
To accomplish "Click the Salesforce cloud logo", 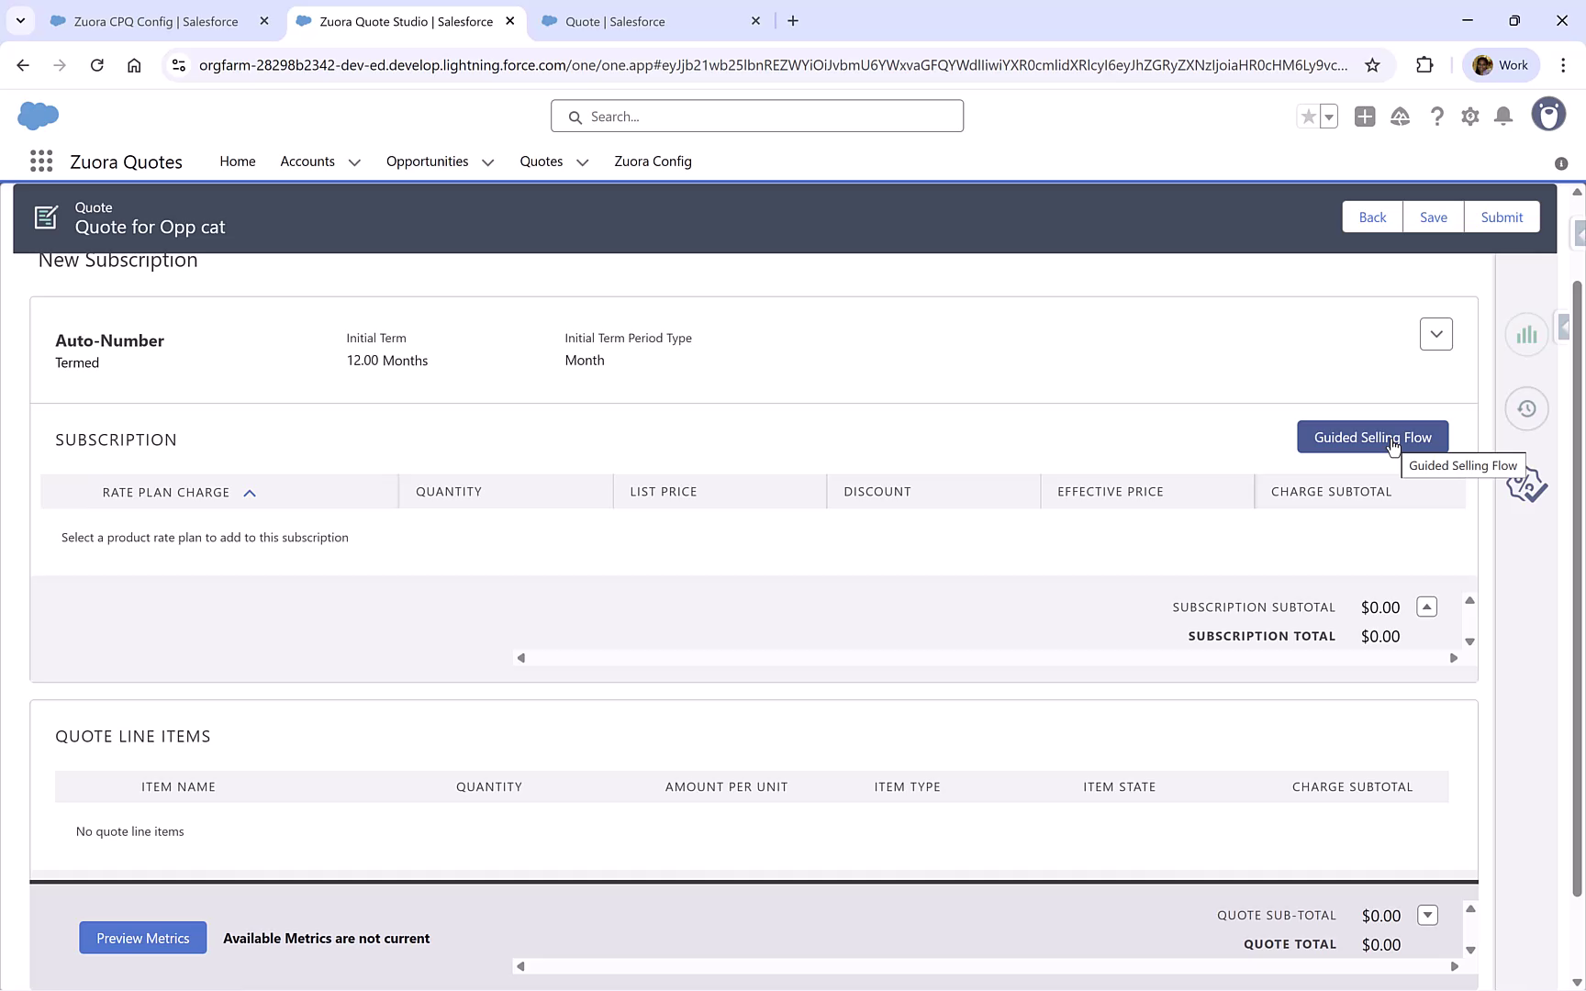I will pos(39,116).
